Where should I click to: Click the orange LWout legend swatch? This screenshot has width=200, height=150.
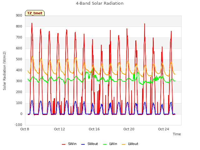(x=124, y=144)
